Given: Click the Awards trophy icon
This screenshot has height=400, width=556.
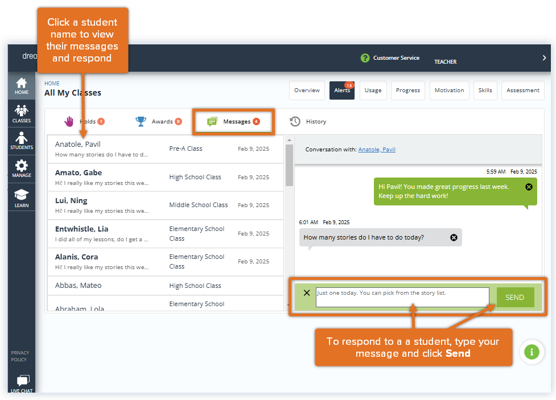Looking at the screenshot, I should pyautogui.click(x=140, y=121).
